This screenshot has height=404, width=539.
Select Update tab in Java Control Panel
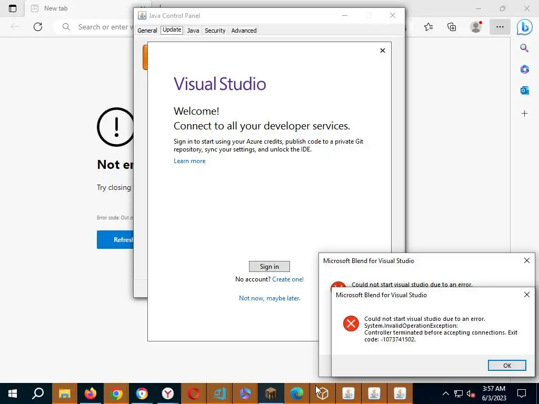[172, 30]
